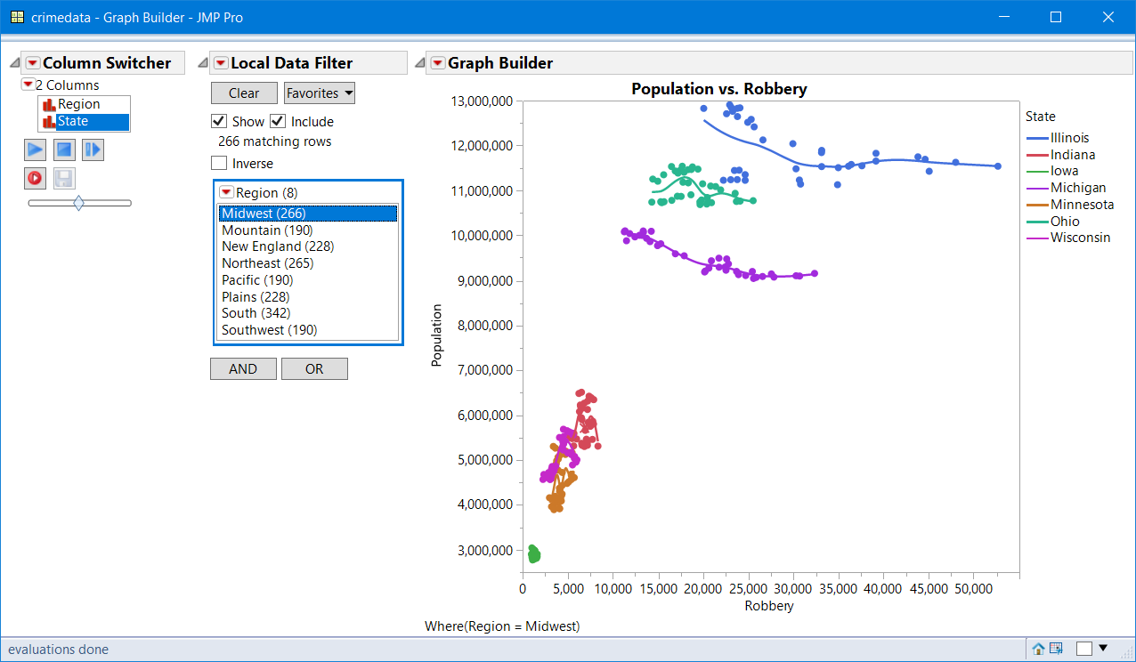Collapse the Local Data Filter panel
1136x662 pixels.
pos(202,63)
